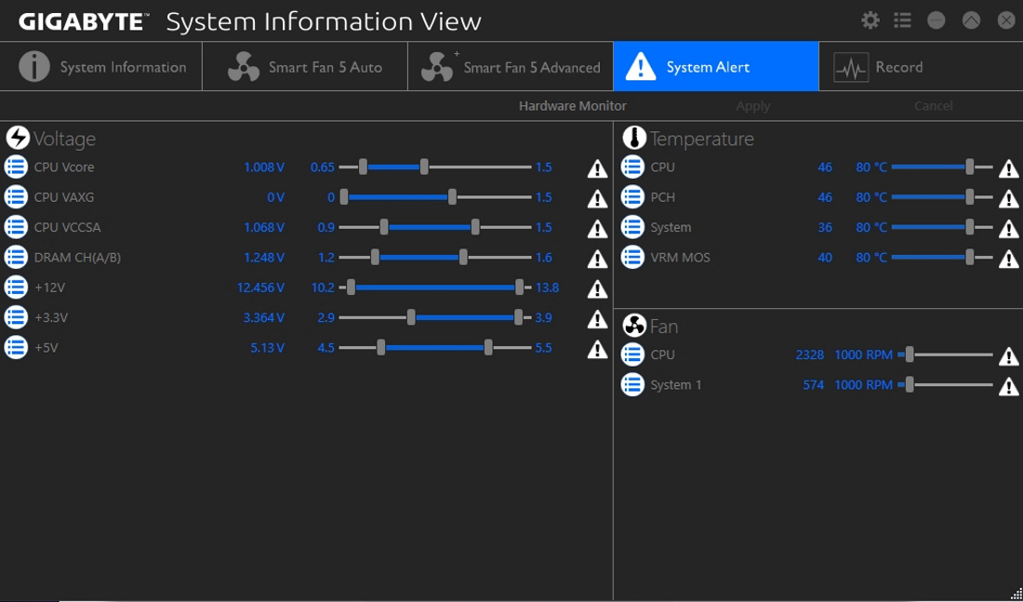The image size is (1023, 602).
Task: Click the list icon beside System 1 fan
Action: click(632, 384)
